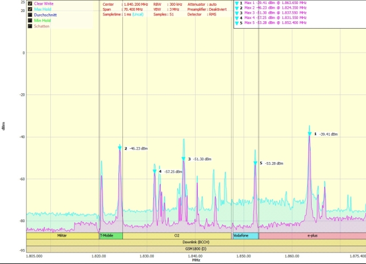Select the Vodafone band segment

(245, 235)
